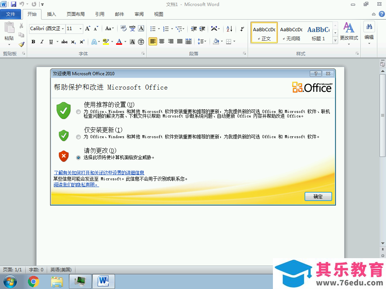Apply Superscript formatting
The width and height of the screenshot is (386, 289).
pos(82,42)
